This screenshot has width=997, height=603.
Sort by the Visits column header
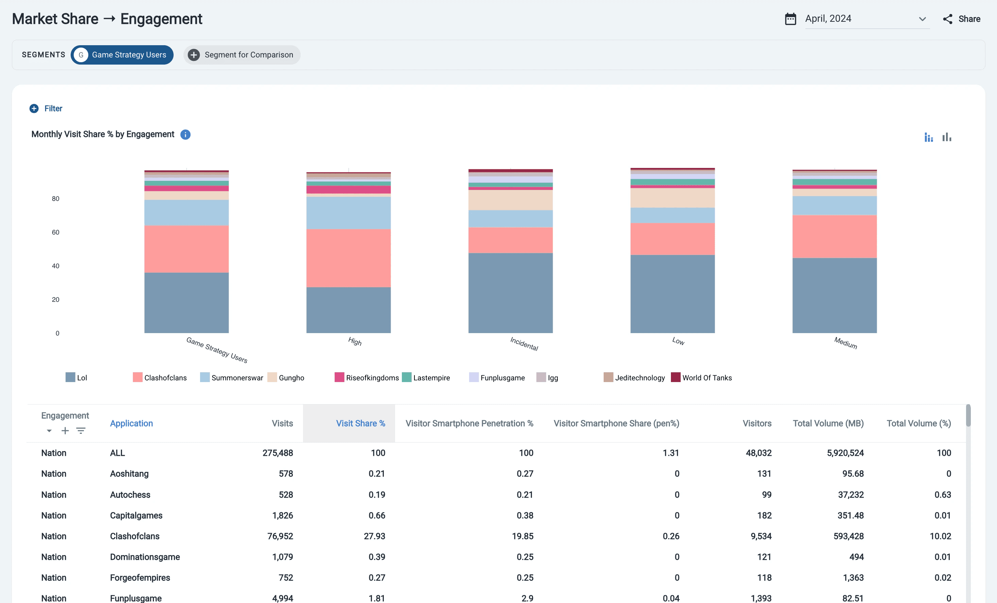pos(282,423)
